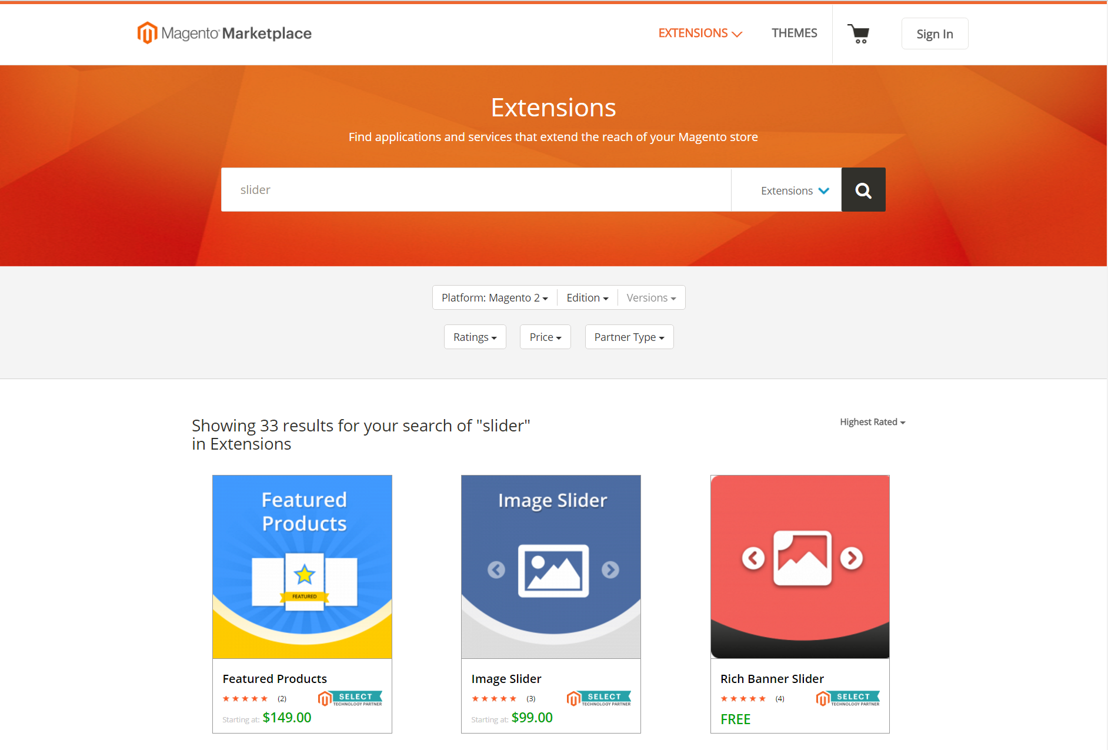Screen dimensions: 1108x750
Task: Open the Ratings filter dropdown
Action: tap(475, 337)
